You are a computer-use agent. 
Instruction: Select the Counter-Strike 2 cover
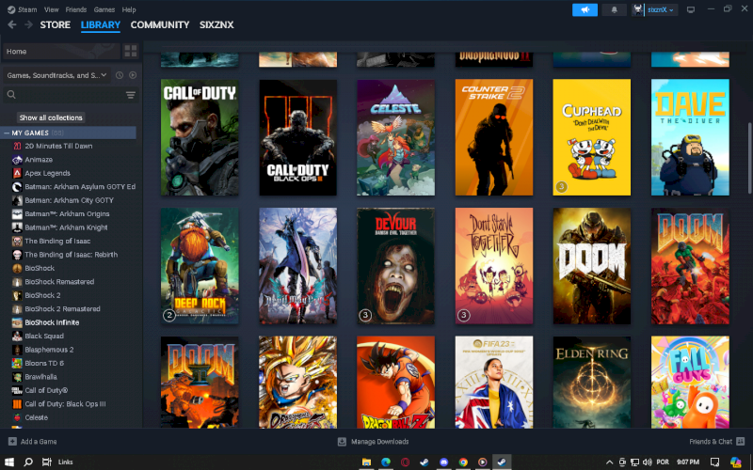click(x=493, y=137)
